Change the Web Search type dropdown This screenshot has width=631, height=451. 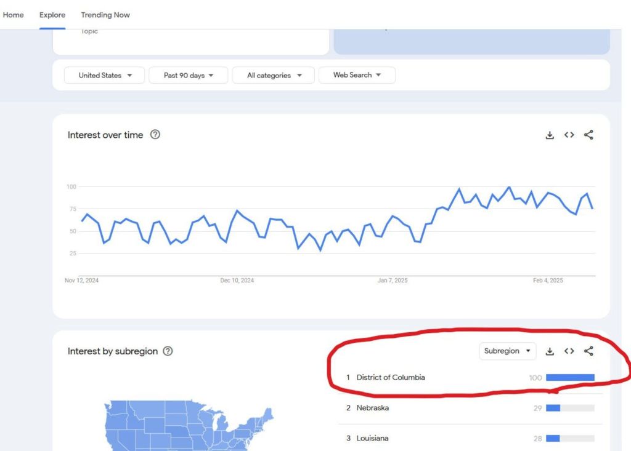point(357,75)
